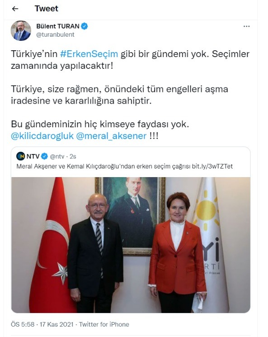This screenshot has width=268, height=337.
Task: Open Bülent TURAN's profile picture
Action: pos(21,30)
